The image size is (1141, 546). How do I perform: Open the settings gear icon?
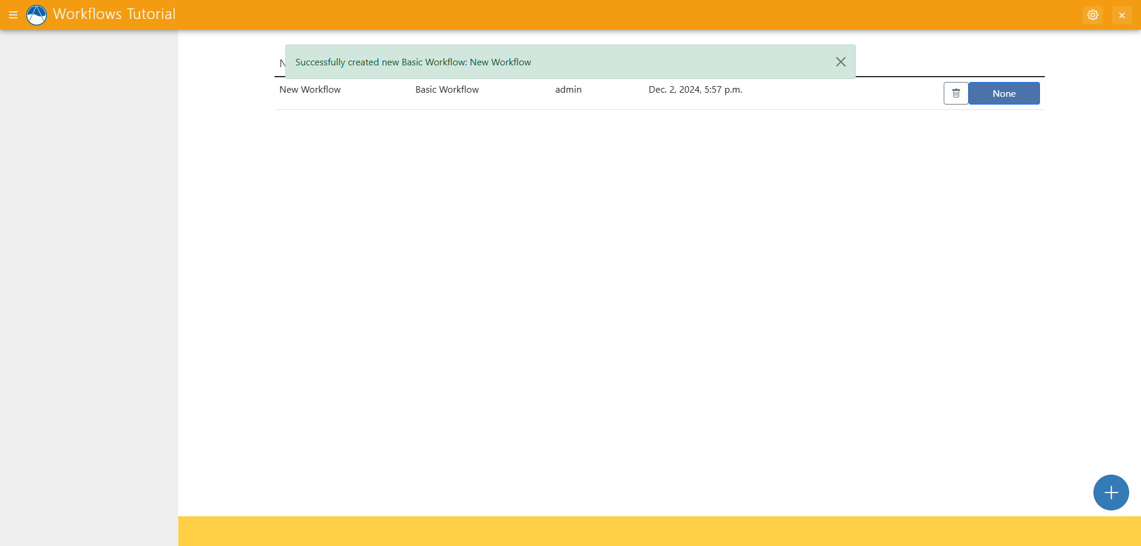tap(1092, 15)
